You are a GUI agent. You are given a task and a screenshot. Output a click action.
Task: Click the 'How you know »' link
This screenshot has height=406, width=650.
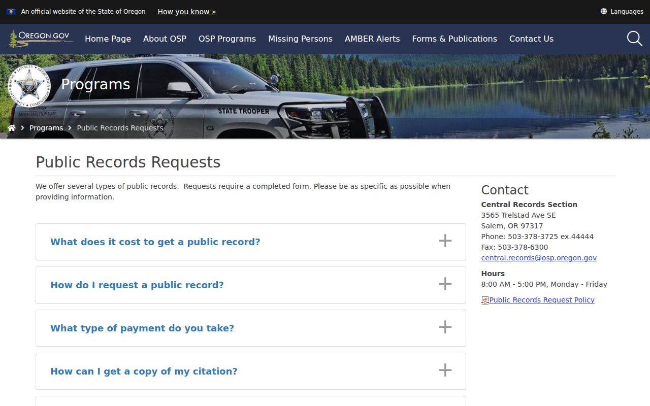coord(187,12)
